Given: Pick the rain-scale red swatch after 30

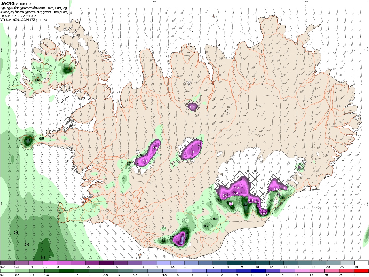Looking at the screenshot, I should point(362,271).
